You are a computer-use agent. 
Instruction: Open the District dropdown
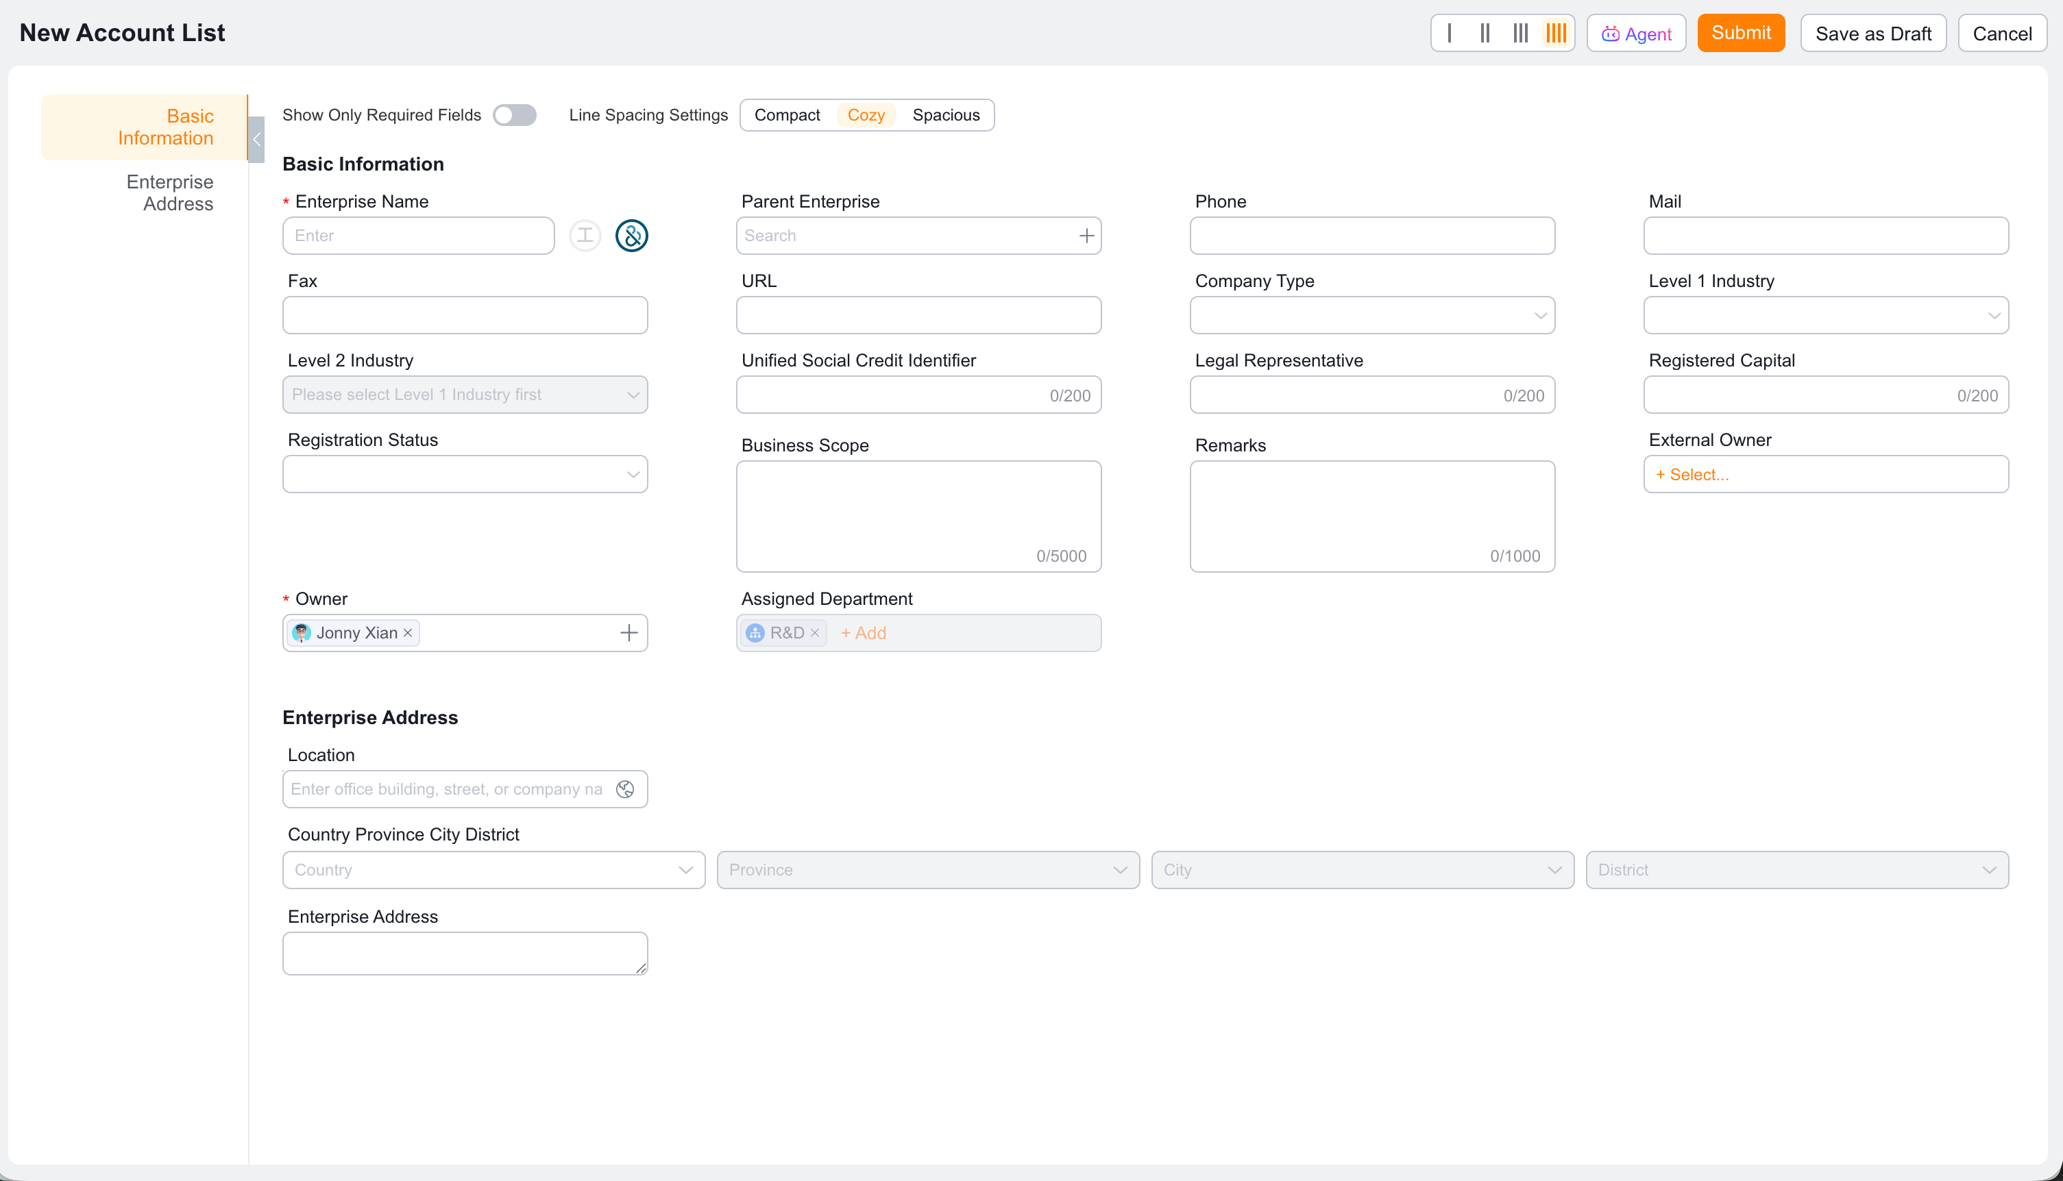[1797, 869]
